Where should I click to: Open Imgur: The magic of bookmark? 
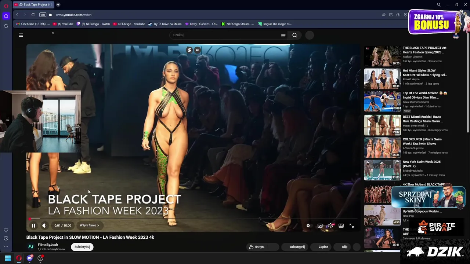coord(275,24)
